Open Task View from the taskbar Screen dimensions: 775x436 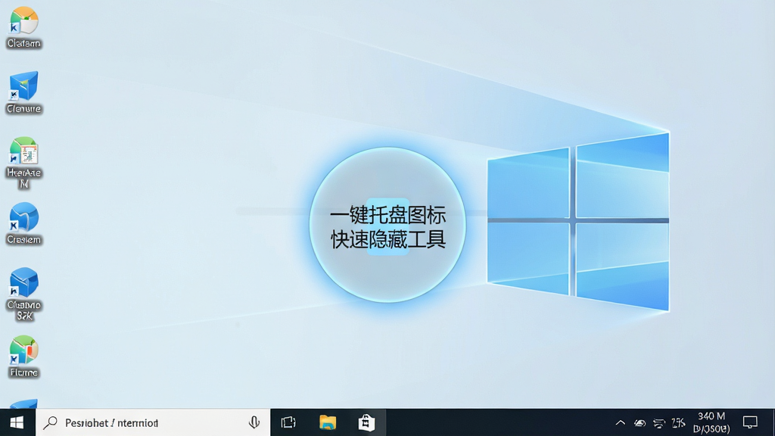coord(288,422)
